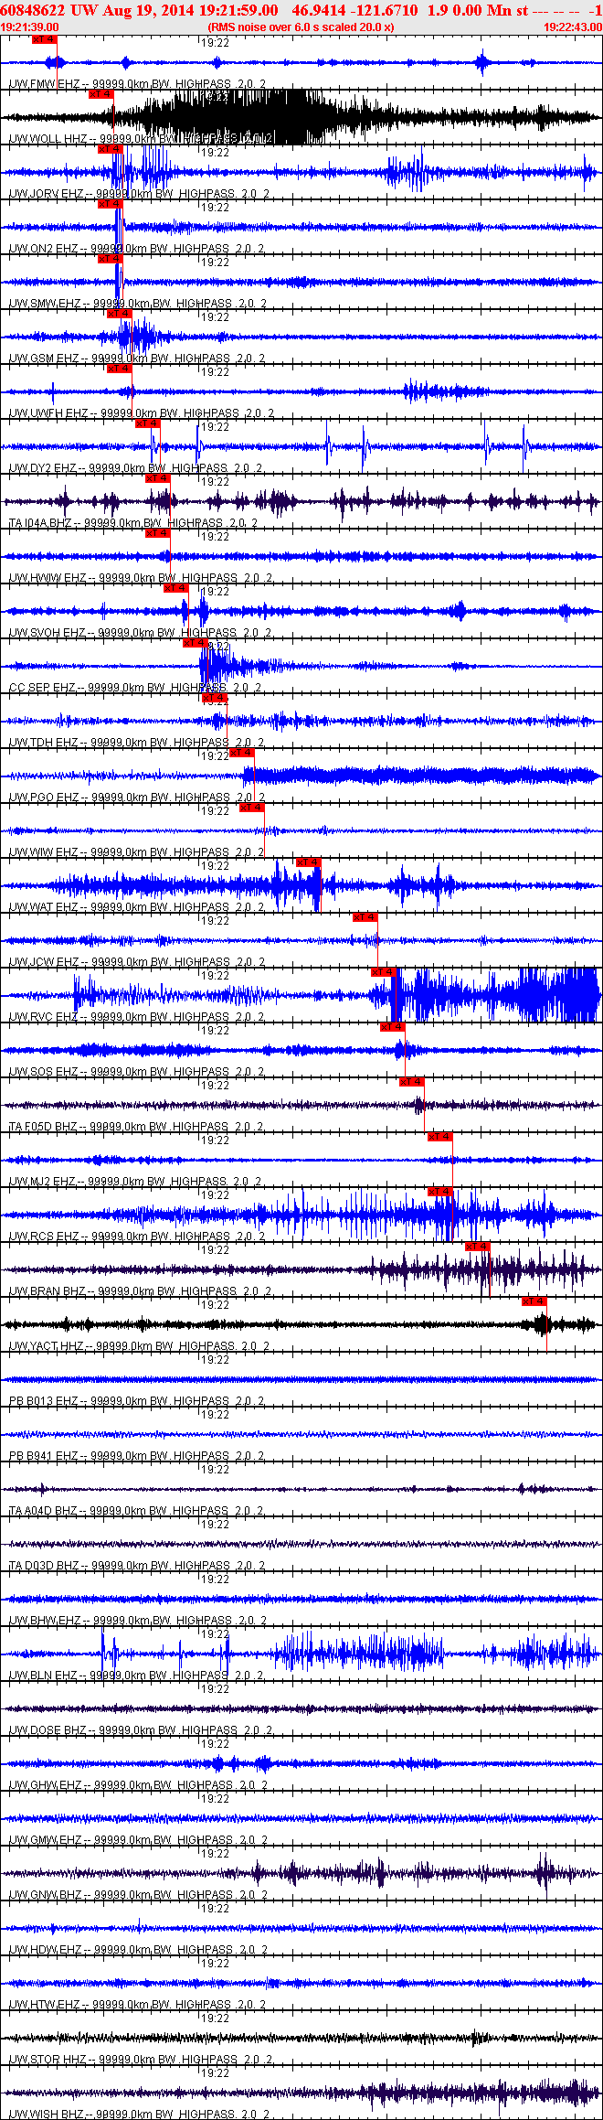
Task: Click the 'TA.I04A BHZ' station label
Action: coord(41,523)
